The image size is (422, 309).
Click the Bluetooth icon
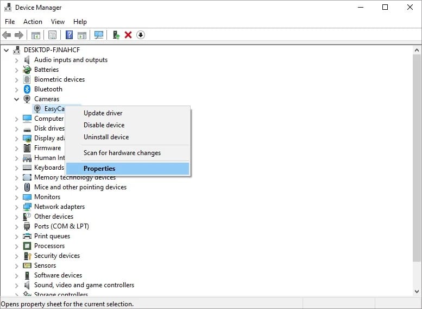pos(27,89)
